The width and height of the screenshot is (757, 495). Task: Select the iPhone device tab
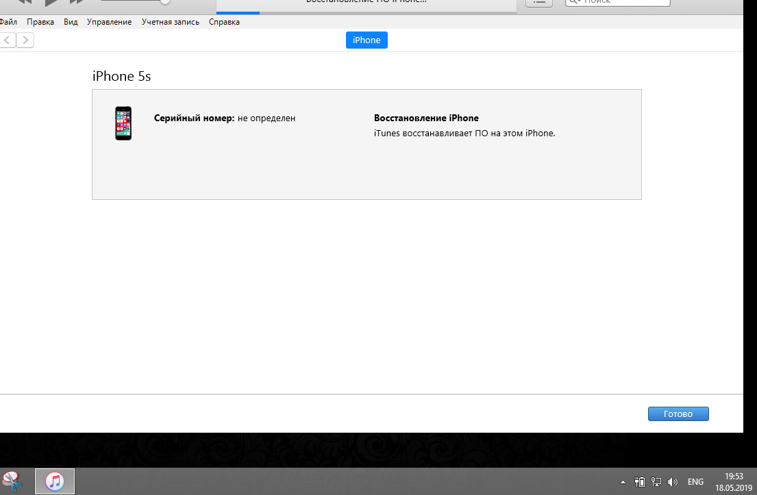tap(367, 40)
